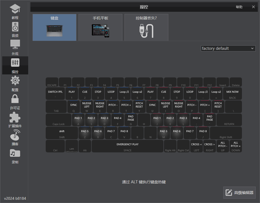The height and width of the screenshot is (203, 260).
Task: Click the CUE key on 8
Action: (163, 94)
